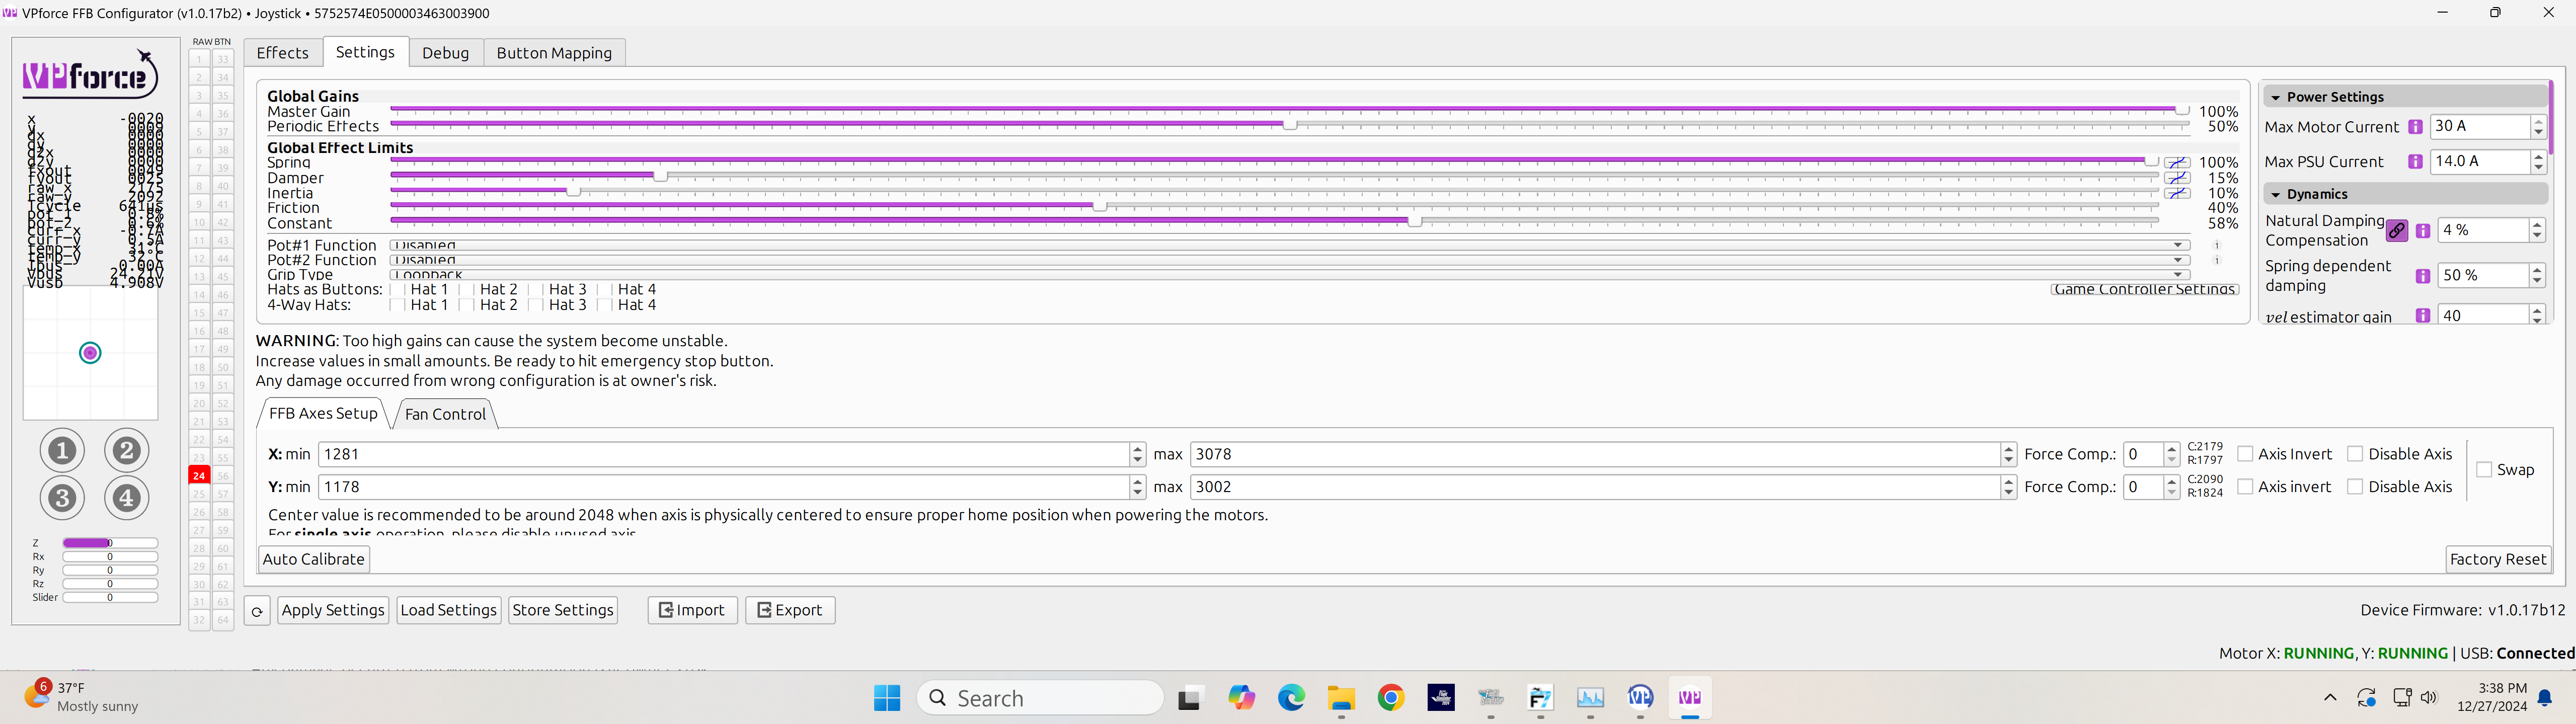Click the link icon on Natural Damping Compensation

(x=2396, y=231)
